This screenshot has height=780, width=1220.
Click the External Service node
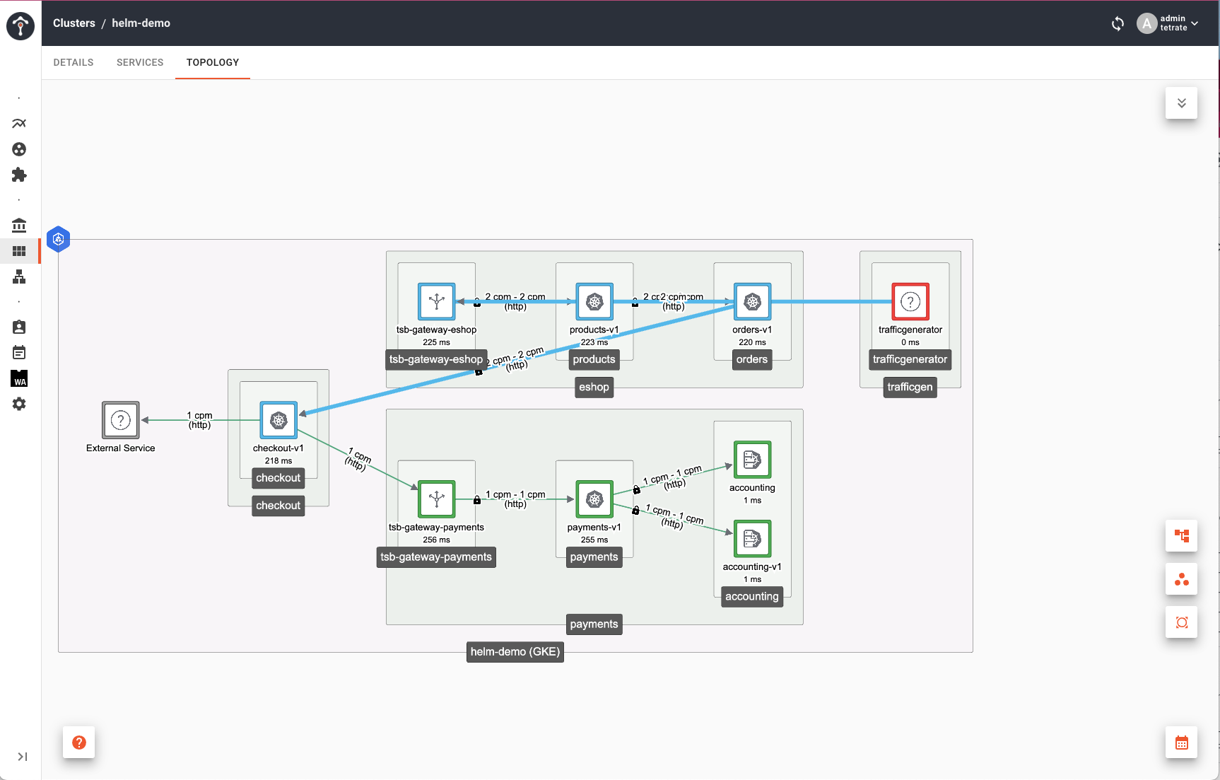pos(121,421)
